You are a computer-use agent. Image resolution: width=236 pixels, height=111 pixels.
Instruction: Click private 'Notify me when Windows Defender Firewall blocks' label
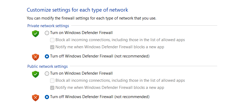pos(110,47)
